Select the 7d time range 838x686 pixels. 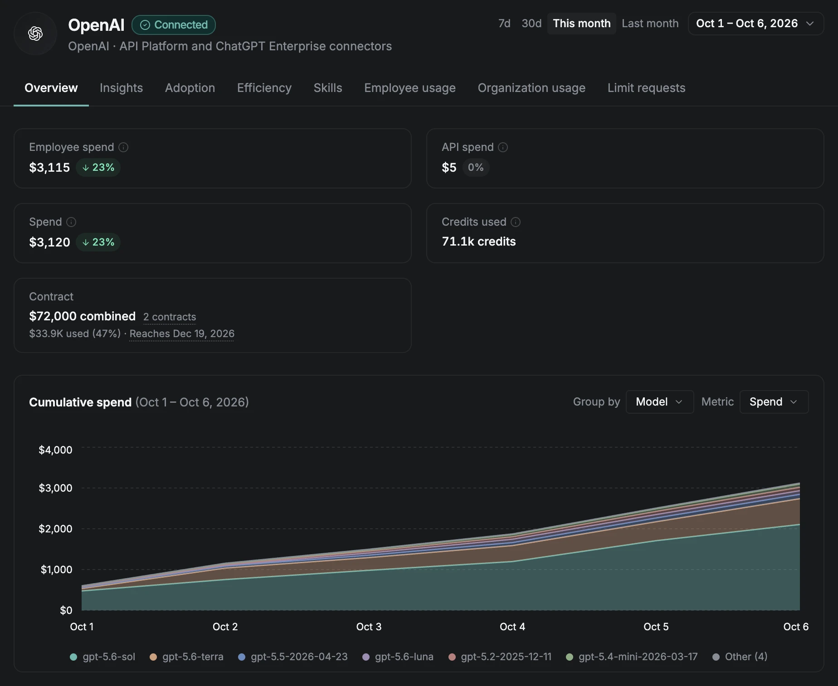[504, 24]
